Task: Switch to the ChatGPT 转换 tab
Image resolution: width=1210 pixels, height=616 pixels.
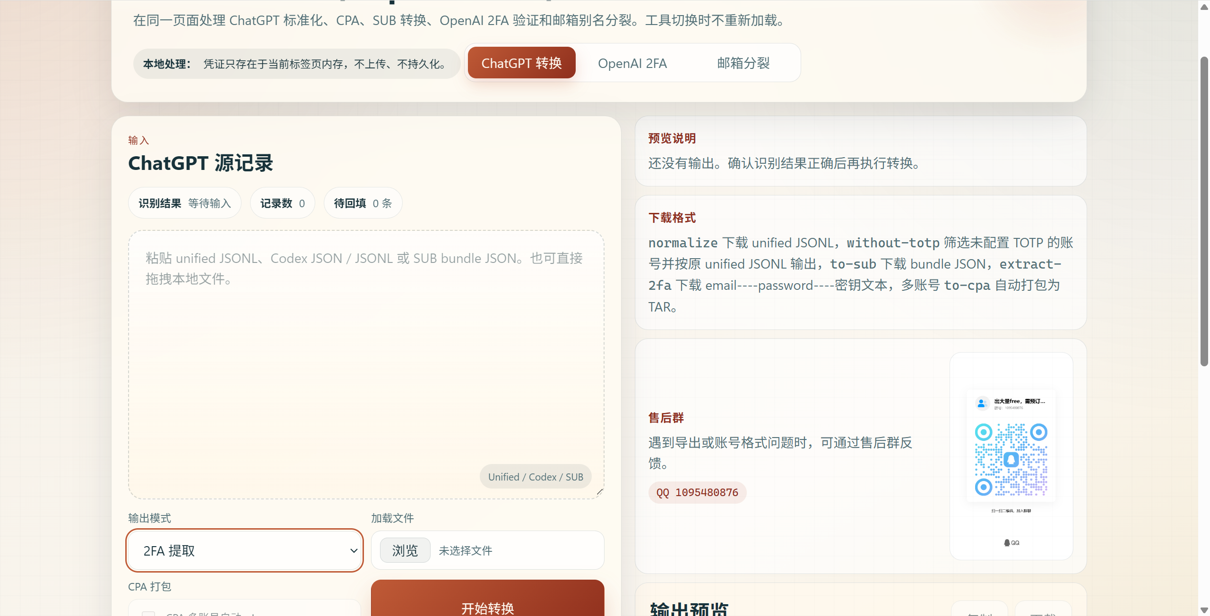Action: 521,63
